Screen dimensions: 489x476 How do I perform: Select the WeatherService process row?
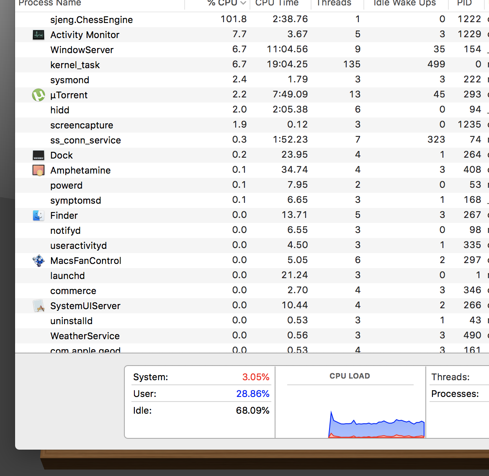252,335
